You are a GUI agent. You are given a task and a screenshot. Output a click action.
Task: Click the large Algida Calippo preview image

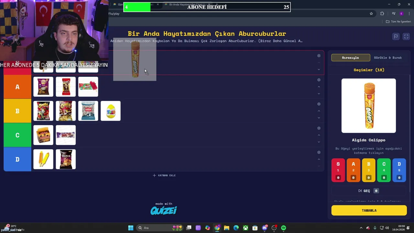click(369, 106)
